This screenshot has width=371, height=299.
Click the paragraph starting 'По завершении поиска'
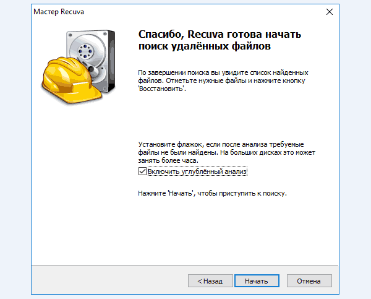tap(223, 80)
